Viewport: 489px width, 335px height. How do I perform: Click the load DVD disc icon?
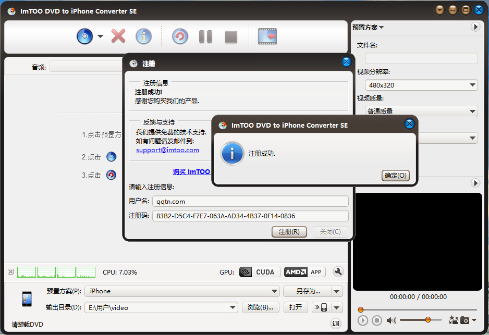click(84, 36)
